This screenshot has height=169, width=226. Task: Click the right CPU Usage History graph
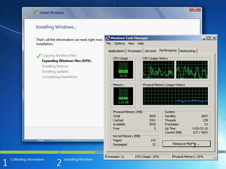[x=192, y=70]
